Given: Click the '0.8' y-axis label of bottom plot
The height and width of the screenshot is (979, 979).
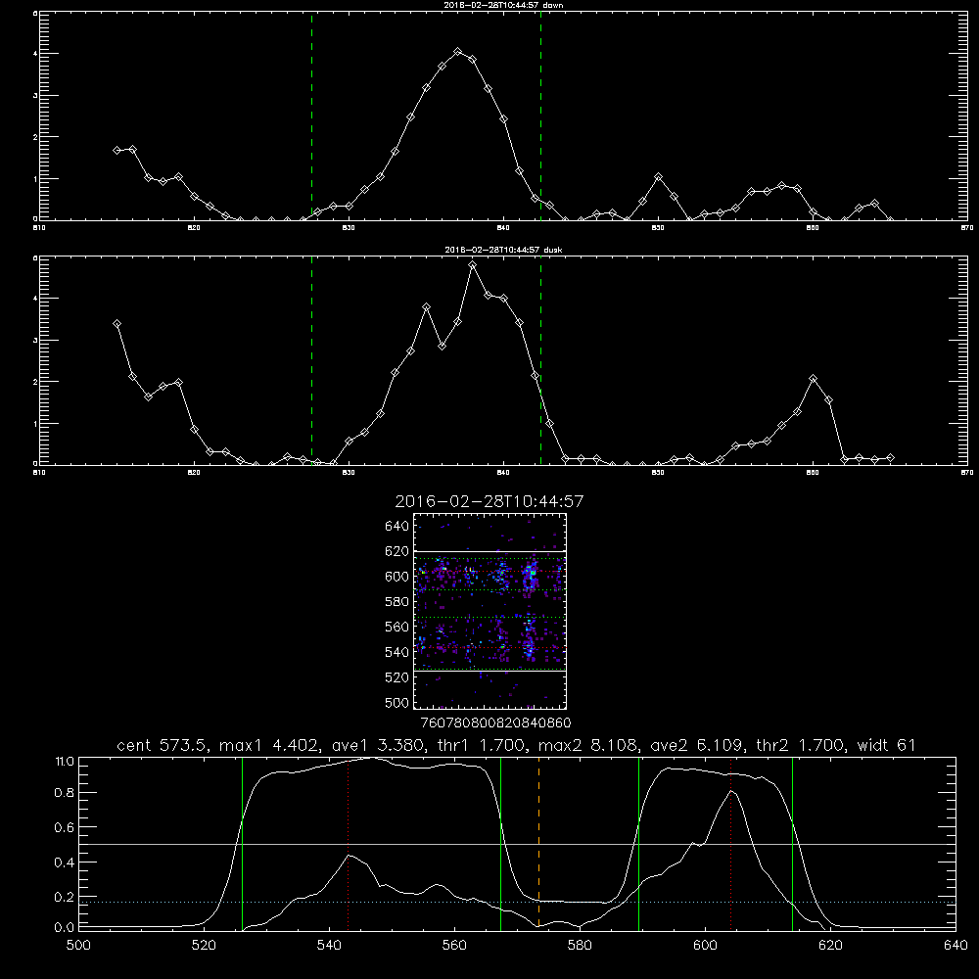Looking at the screenshot, I should click(x=65, y=793).
